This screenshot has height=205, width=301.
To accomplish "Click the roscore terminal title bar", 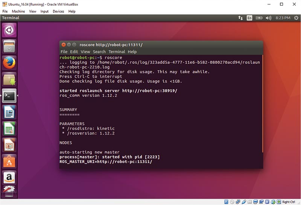I will [161, 45].
